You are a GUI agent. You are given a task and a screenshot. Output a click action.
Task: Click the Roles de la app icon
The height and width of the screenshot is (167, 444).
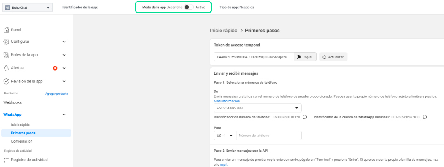tap(6, 55)
